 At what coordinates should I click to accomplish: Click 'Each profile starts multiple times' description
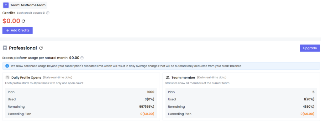(x=44, y=83)
